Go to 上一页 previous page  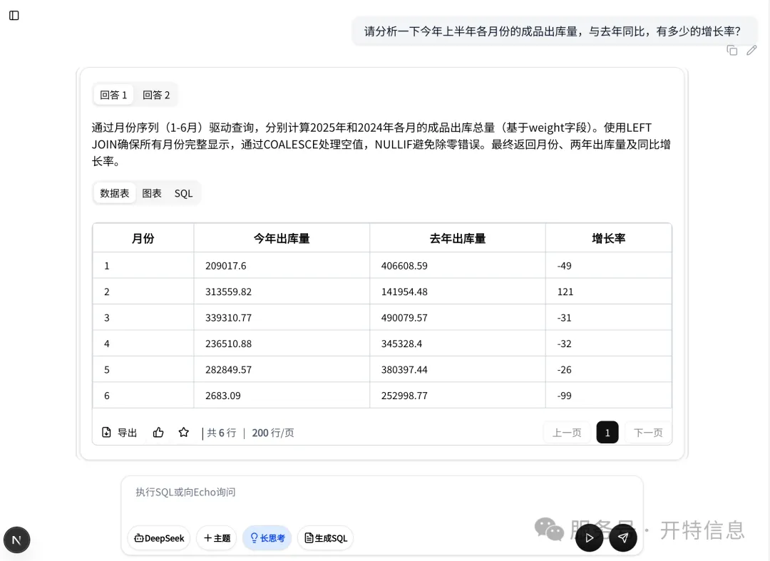pyautogui.click(x=567, y=433)
